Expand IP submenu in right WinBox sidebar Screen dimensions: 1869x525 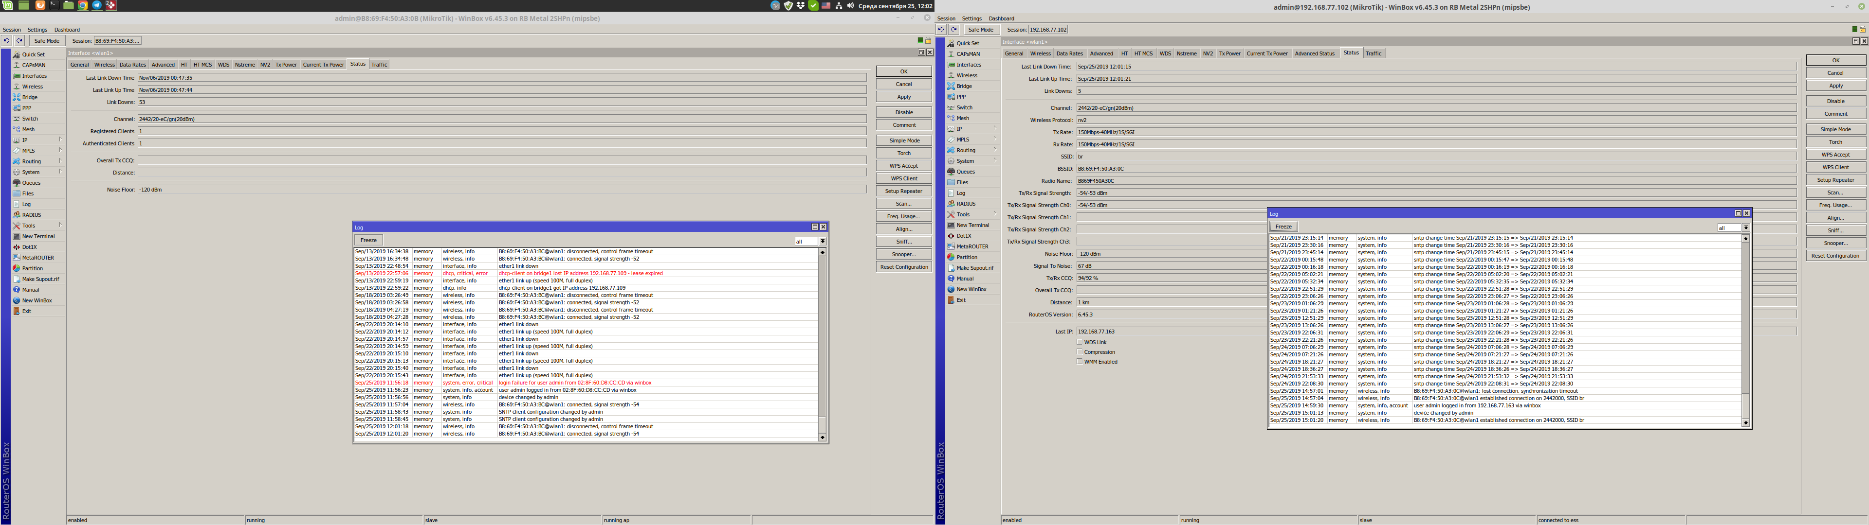(995, 129)
